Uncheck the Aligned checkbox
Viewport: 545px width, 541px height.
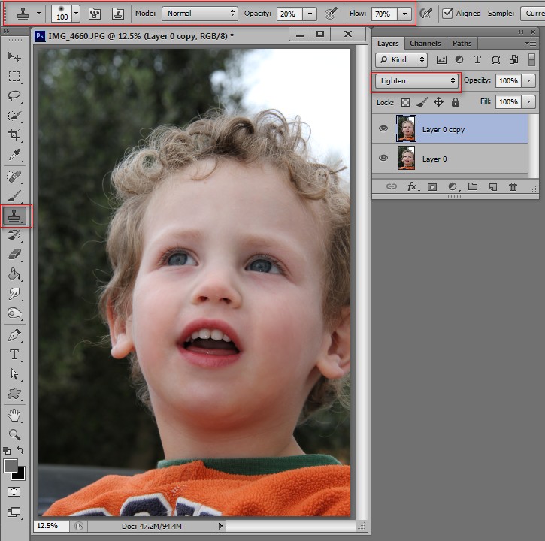tap(447, 14)
